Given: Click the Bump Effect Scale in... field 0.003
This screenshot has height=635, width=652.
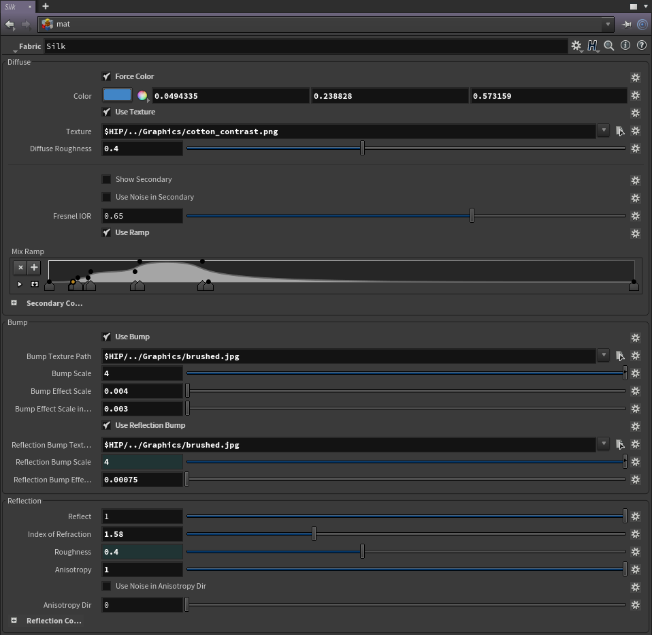Looking at the screenshot, I should point(142,409).
